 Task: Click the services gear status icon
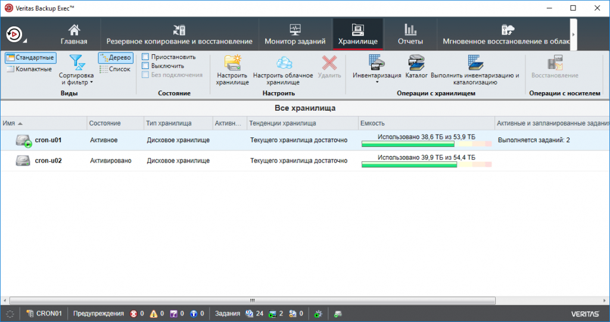click(x=318, y=314)
